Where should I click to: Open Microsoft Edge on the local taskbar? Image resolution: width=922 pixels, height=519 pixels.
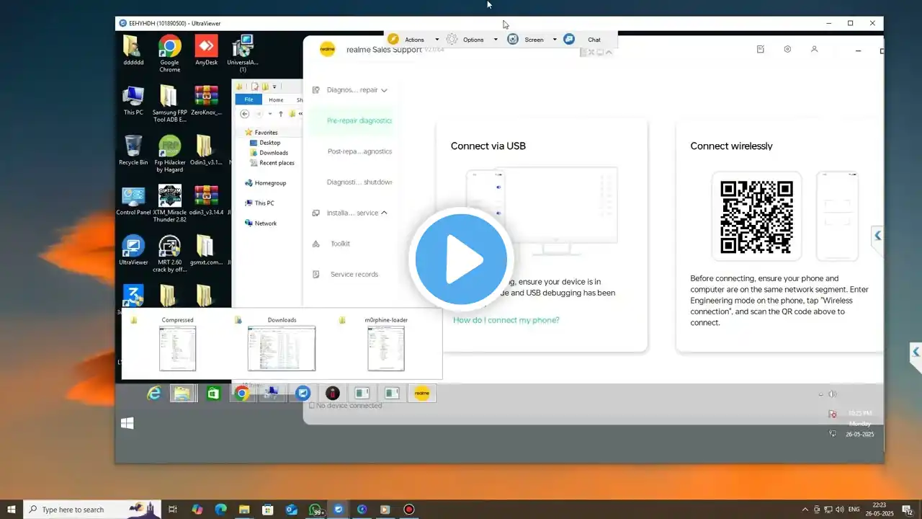tap(220, 509)
